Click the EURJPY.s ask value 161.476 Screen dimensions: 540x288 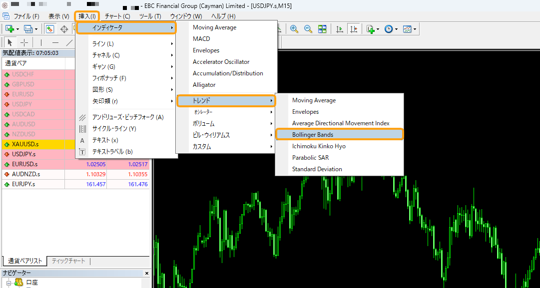(x=138, y=184)
